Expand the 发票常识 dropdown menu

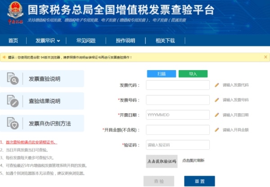(48, 40)
